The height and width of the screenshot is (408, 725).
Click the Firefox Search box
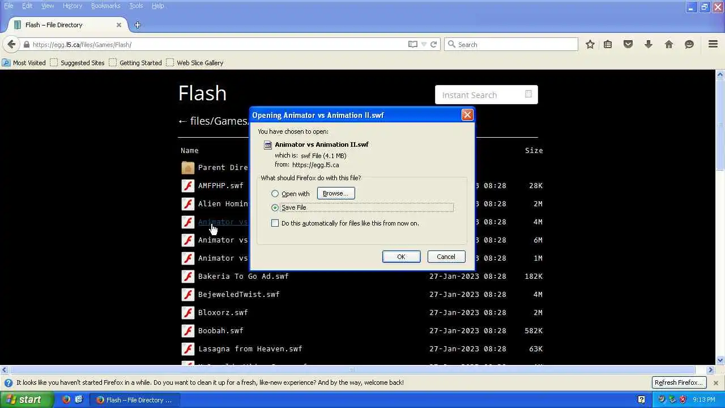[x=511, y=44]
